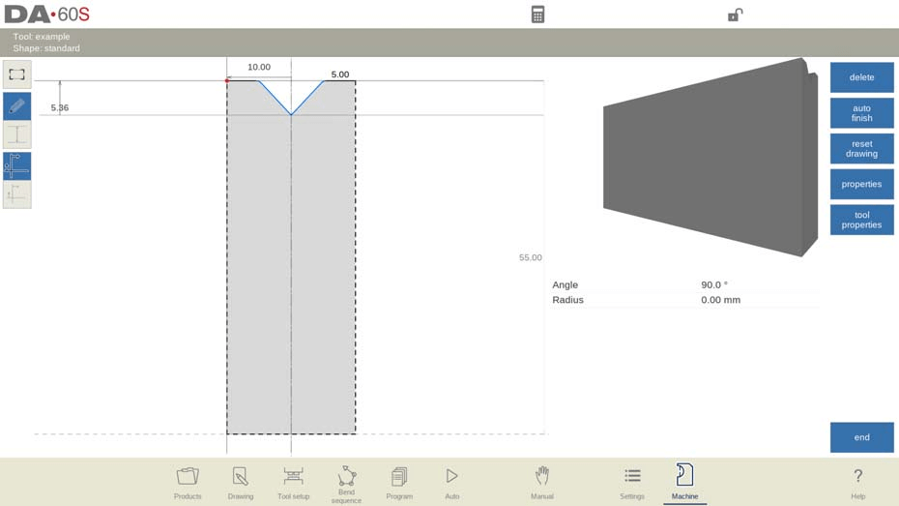Click the Radius label

coord(567,300)
